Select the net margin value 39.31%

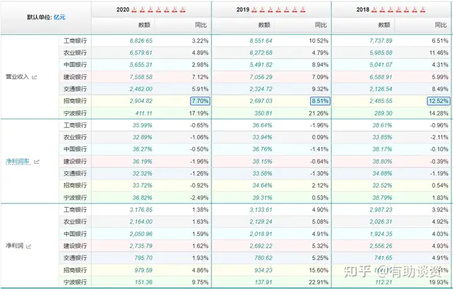click(262, 198)
